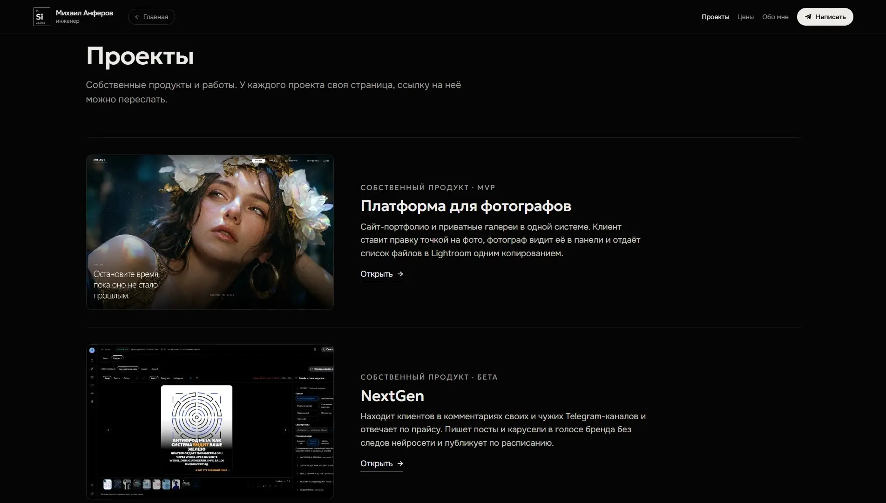Open Открыть link under NextGen
This screenshot has height=503, width=886.
point(382,464)
